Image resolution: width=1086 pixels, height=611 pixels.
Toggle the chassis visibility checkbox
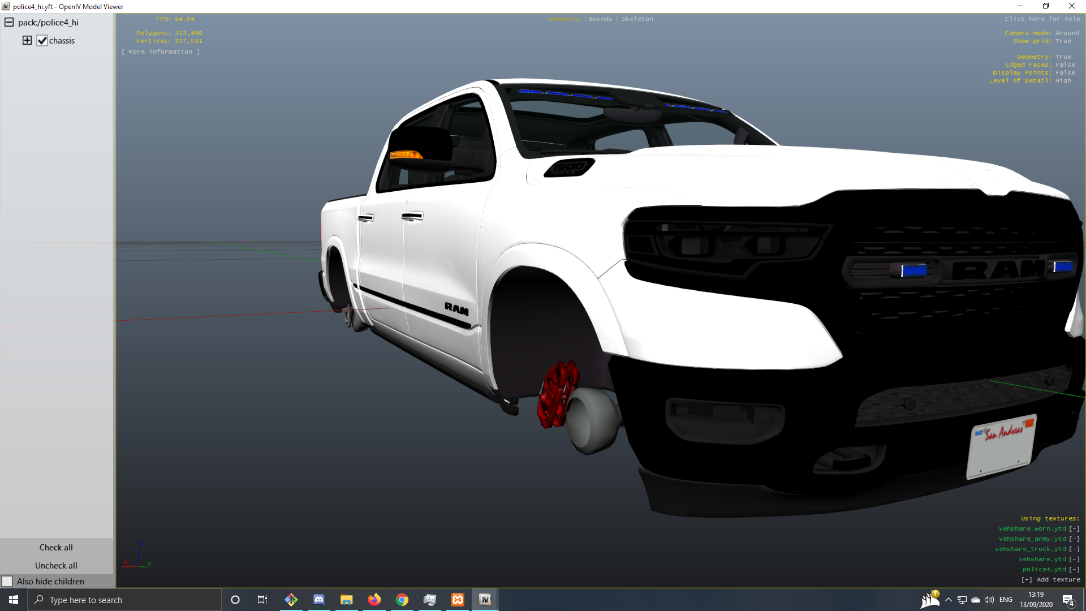(42, 41)
